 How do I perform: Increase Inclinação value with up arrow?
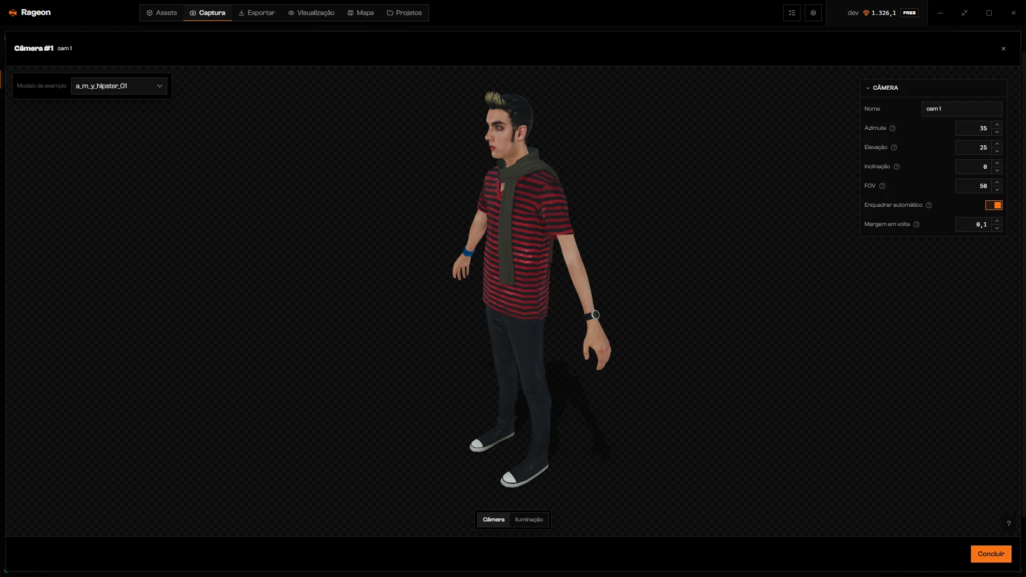point(997,163)
